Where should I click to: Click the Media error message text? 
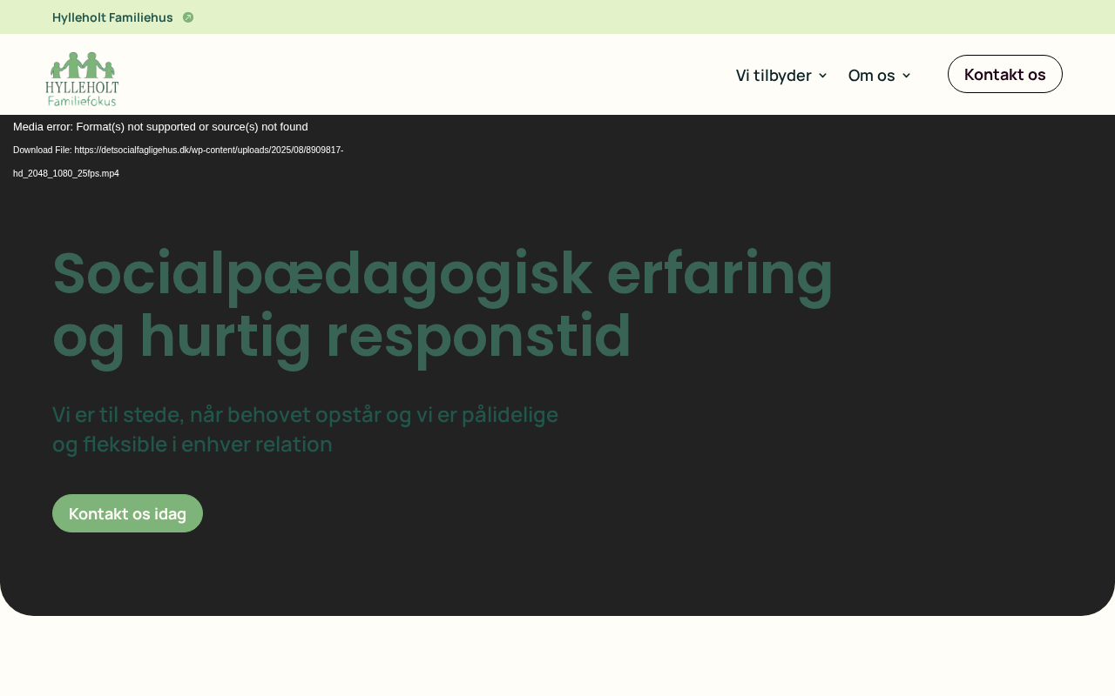pos(160,127)
